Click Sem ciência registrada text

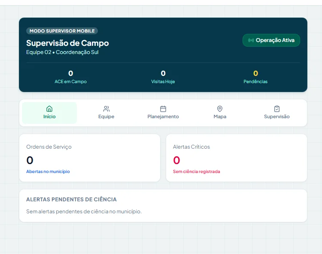point(196,171)
